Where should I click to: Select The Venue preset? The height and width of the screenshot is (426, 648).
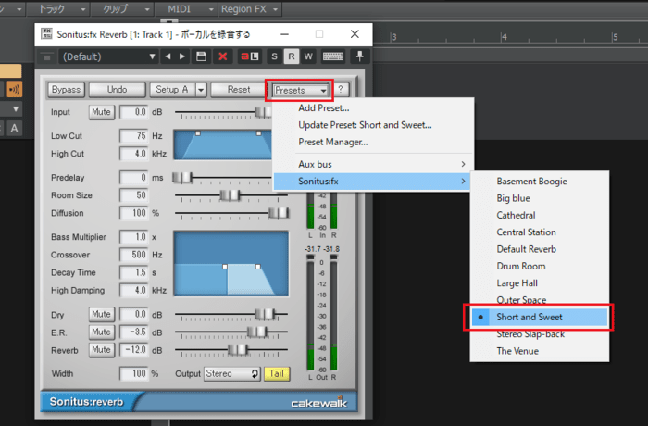tap(540, 351)
